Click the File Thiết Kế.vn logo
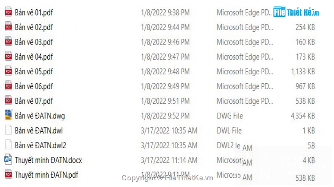Screen dimensions: 334x187 (x=296, y=12)
